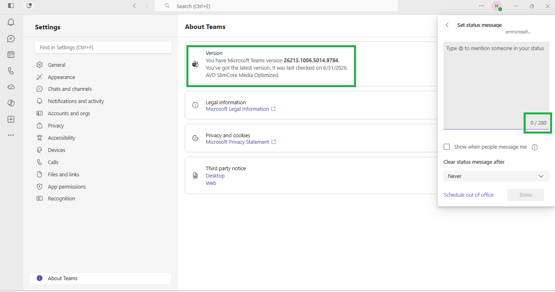Open the Calendar app icon

pos(11,55)
